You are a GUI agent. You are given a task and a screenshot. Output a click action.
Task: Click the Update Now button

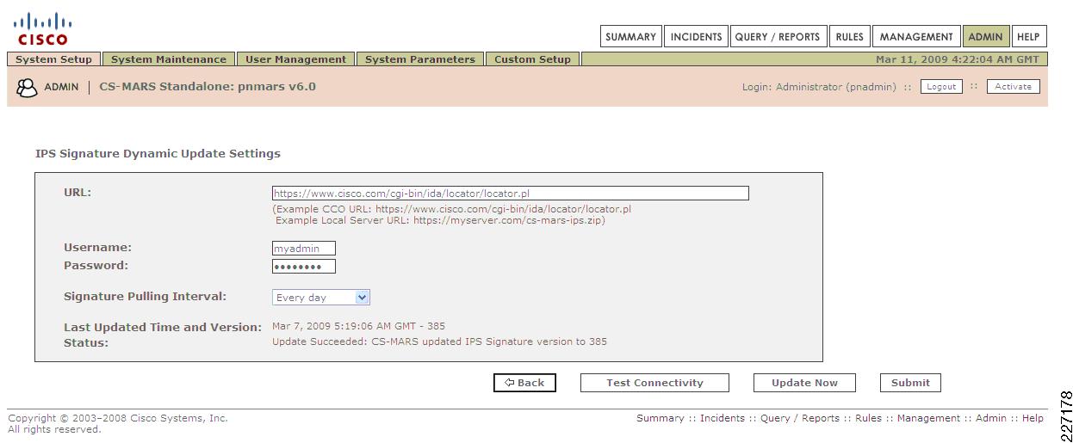(804, 383)
